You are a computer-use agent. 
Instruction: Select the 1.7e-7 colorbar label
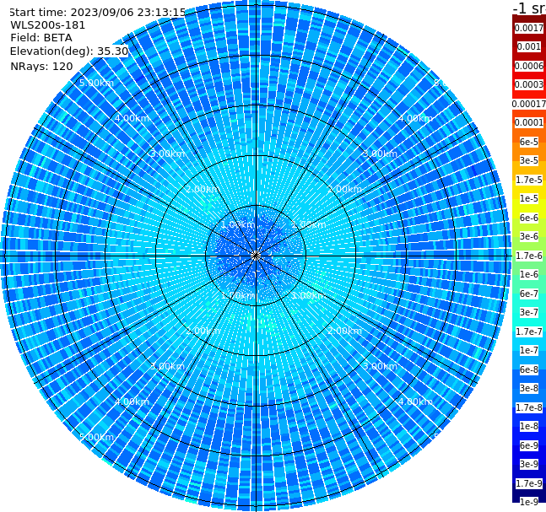click(529, 331)
